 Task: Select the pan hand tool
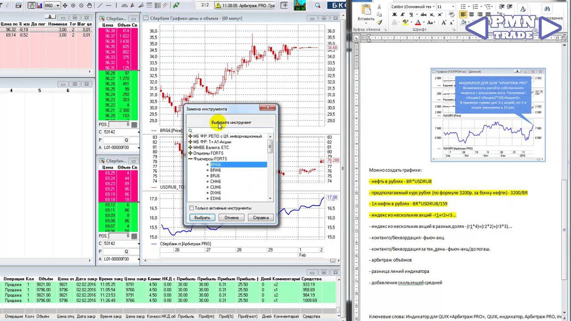[89, 5]
